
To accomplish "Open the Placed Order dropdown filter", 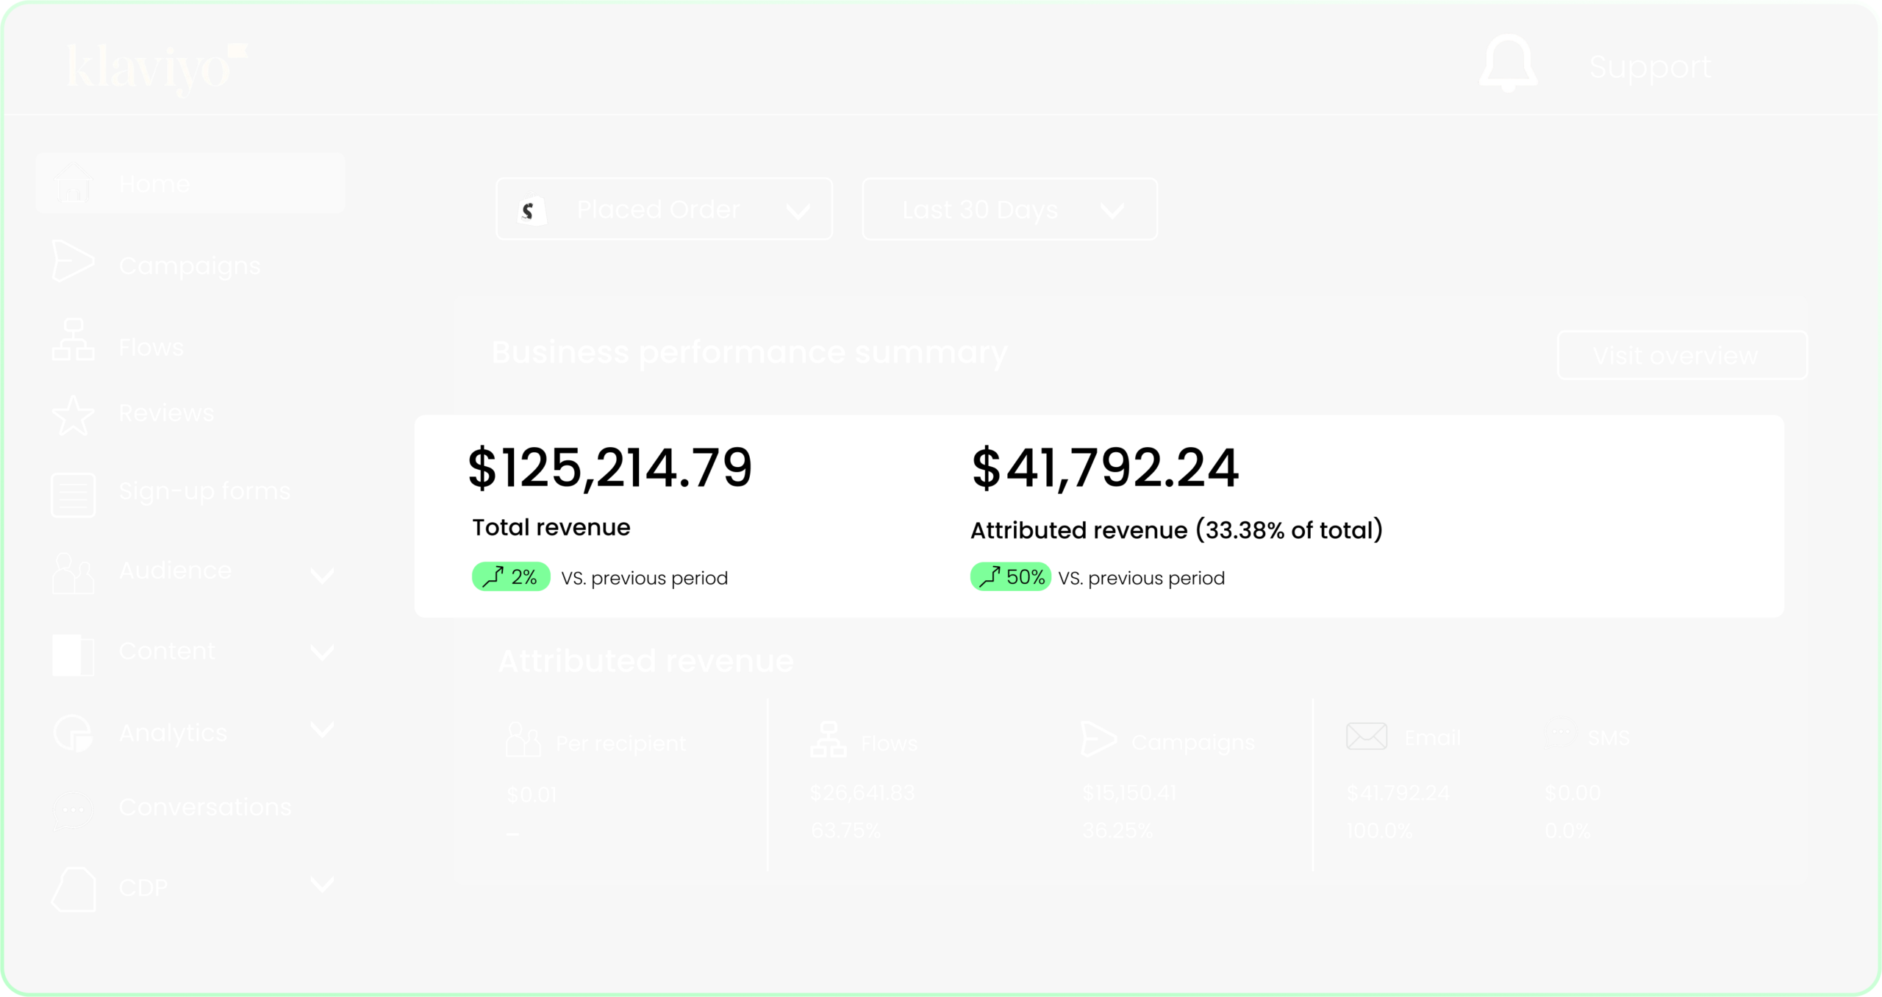I will coord(665,208).
